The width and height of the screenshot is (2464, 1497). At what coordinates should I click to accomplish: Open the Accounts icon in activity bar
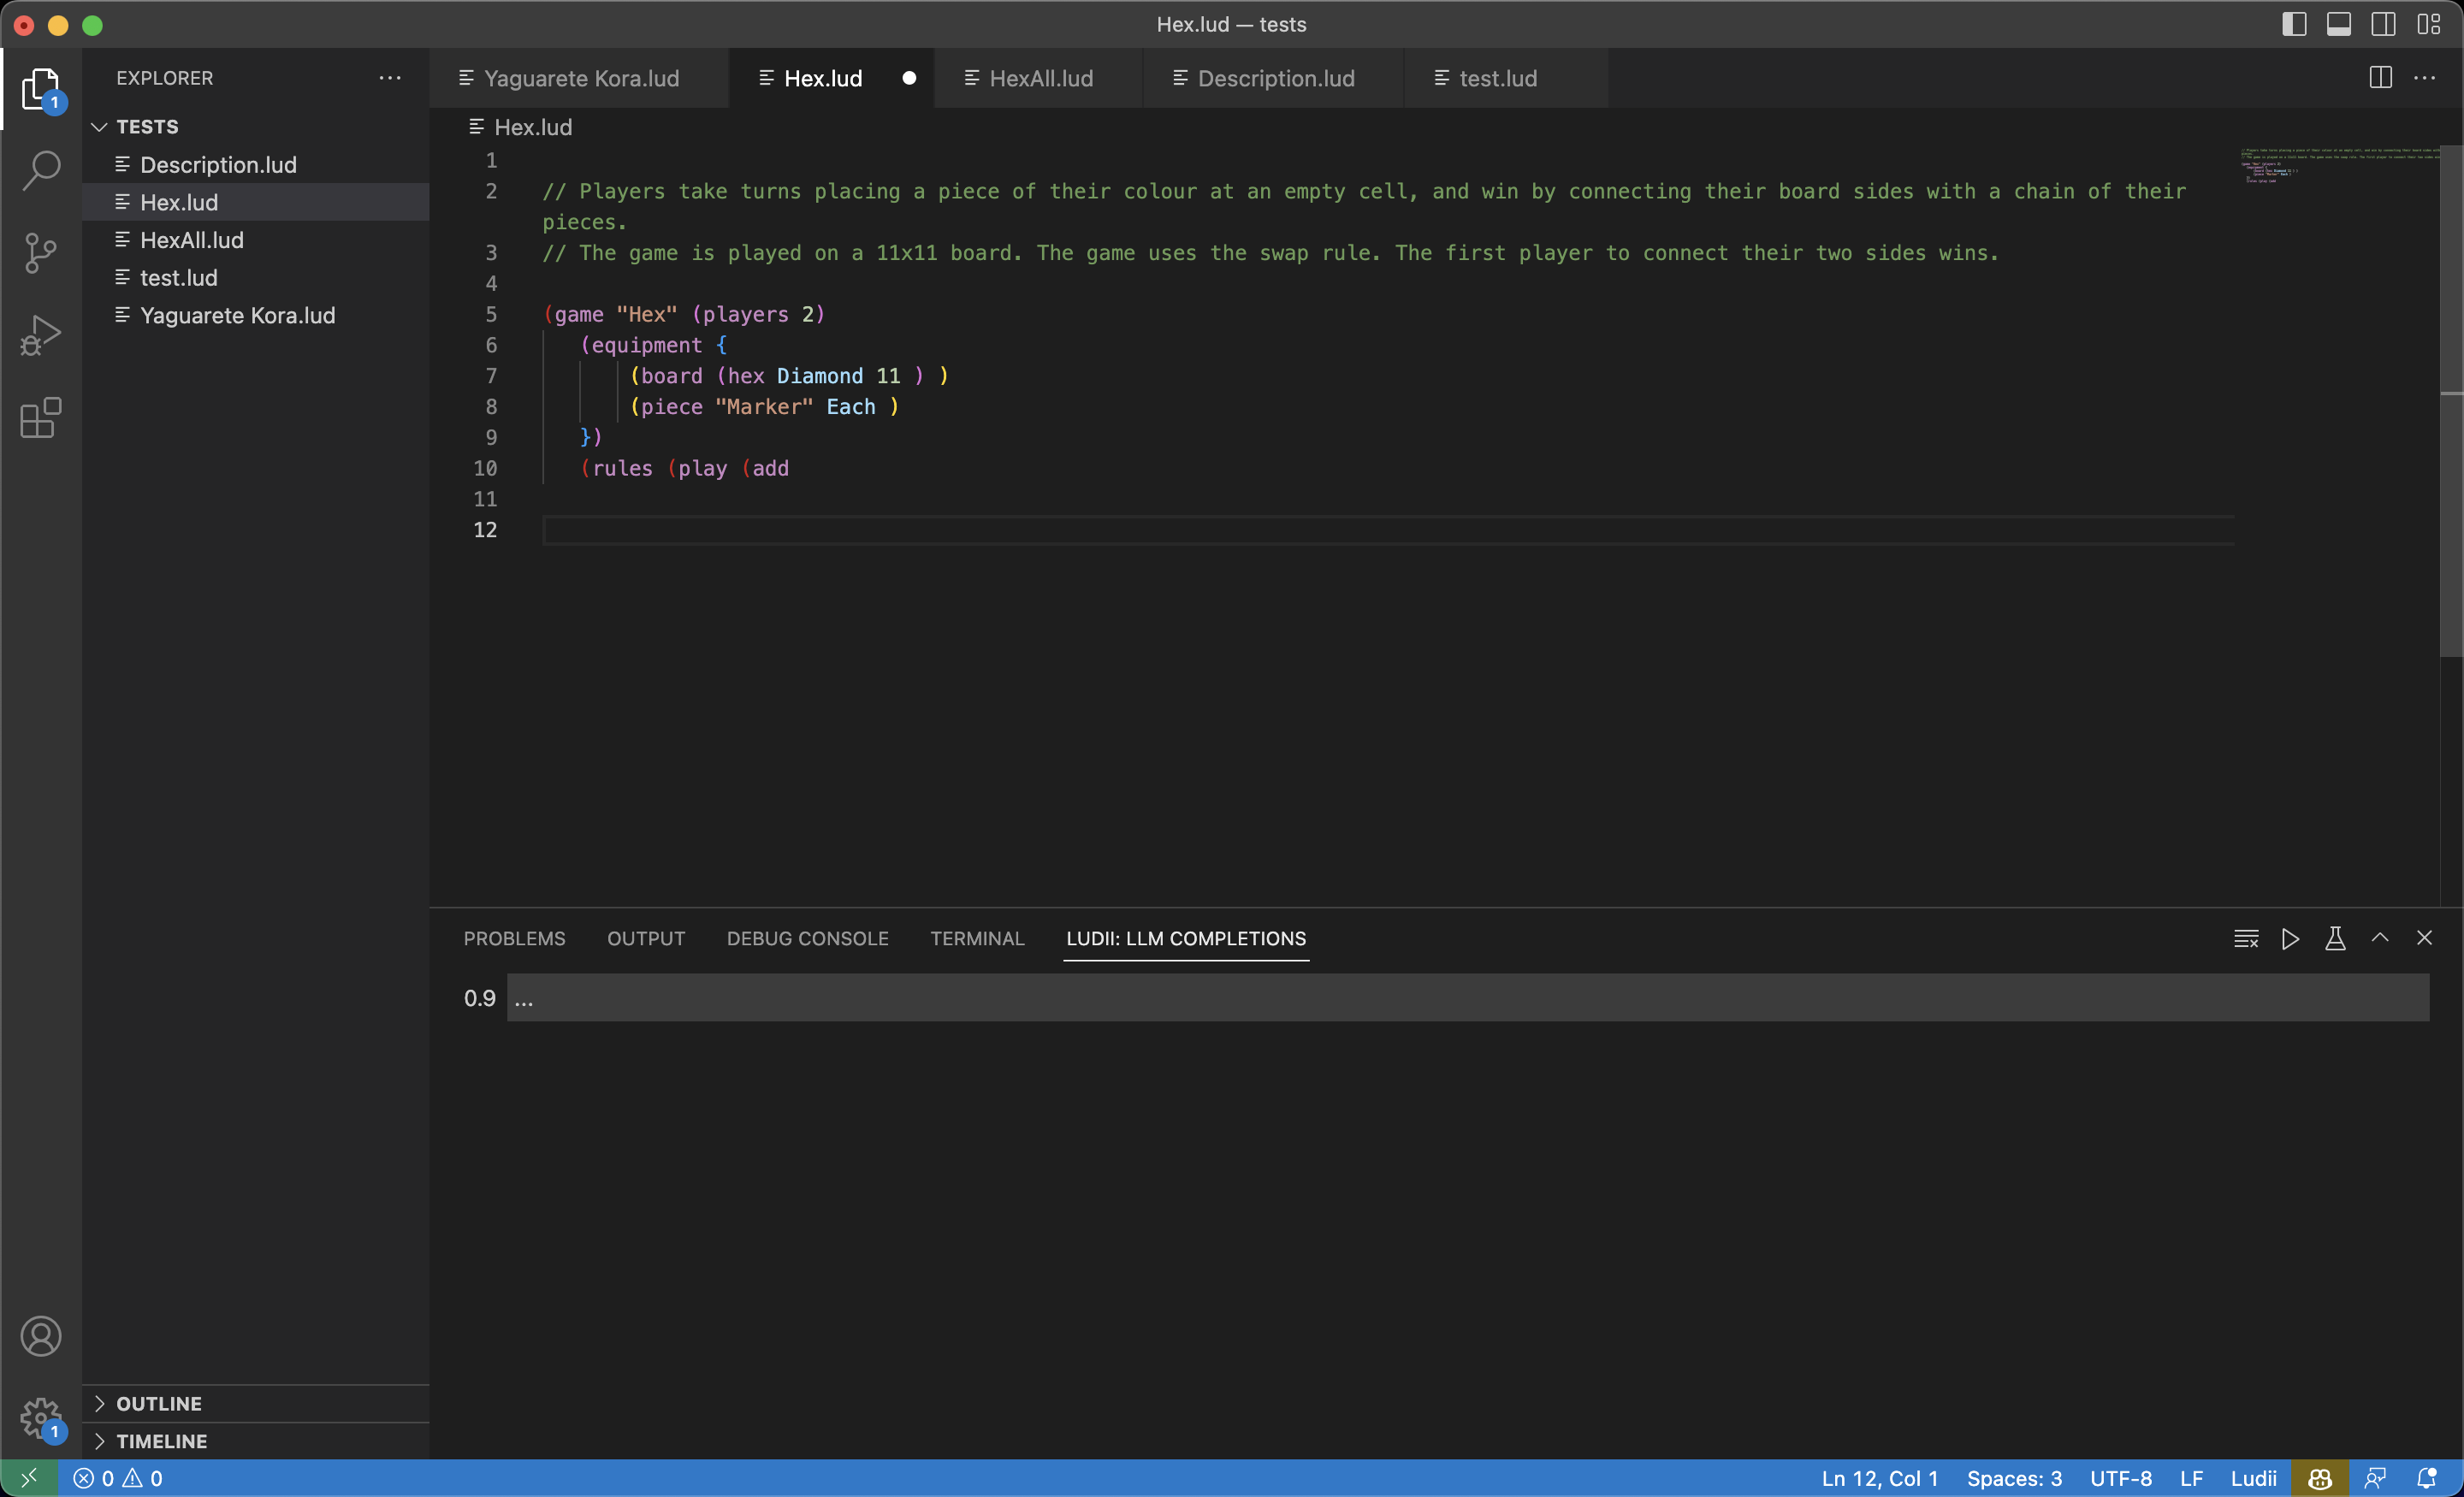pyautogui.click(x=41, y=1336)
